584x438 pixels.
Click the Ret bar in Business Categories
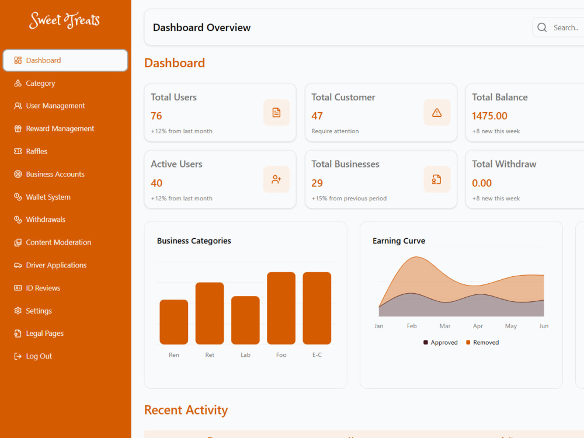(210, 313)
